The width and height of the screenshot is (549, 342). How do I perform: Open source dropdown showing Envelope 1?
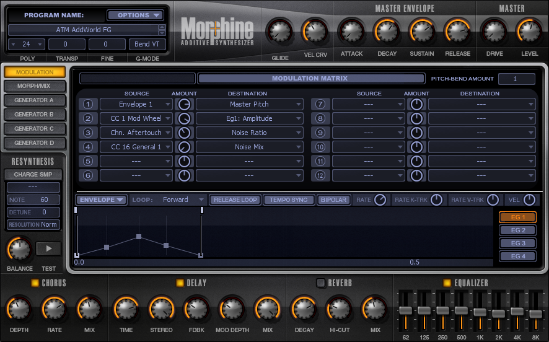coord(136,104)
